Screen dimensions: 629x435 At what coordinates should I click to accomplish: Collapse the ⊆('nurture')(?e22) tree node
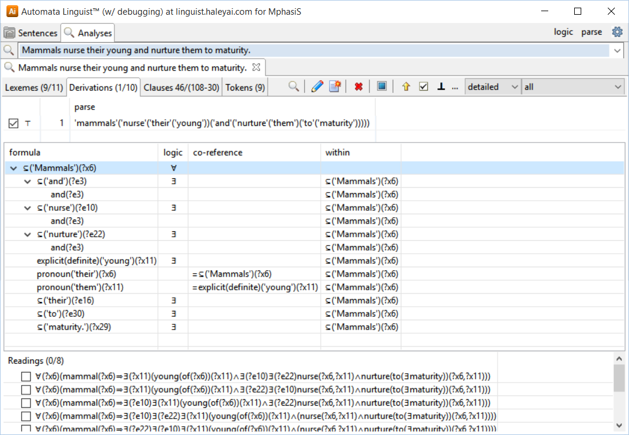click(x=27, y=234)
